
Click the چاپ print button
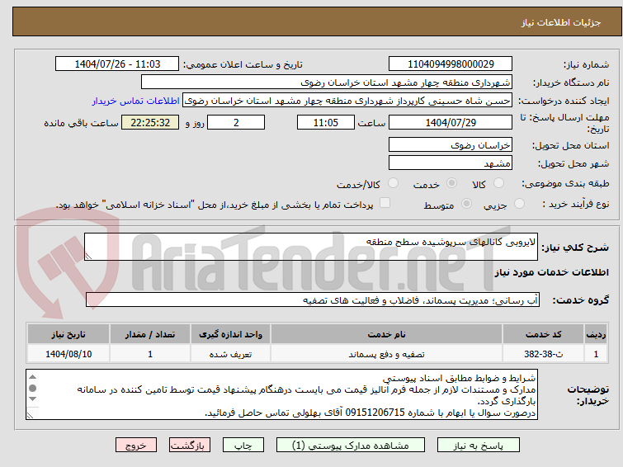pyautogui.click(x=243, y=446)
